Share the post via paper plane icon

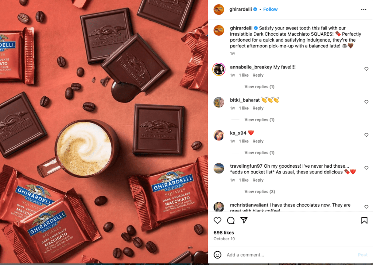pos(244,220)
